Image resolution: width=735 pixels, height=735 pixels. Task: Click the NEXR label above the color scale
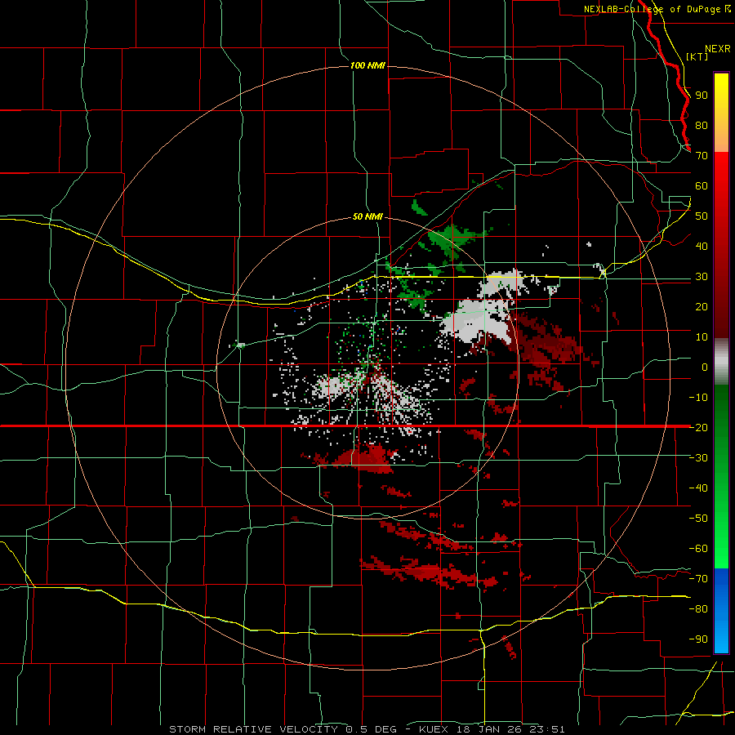click(x=718, y=49)
